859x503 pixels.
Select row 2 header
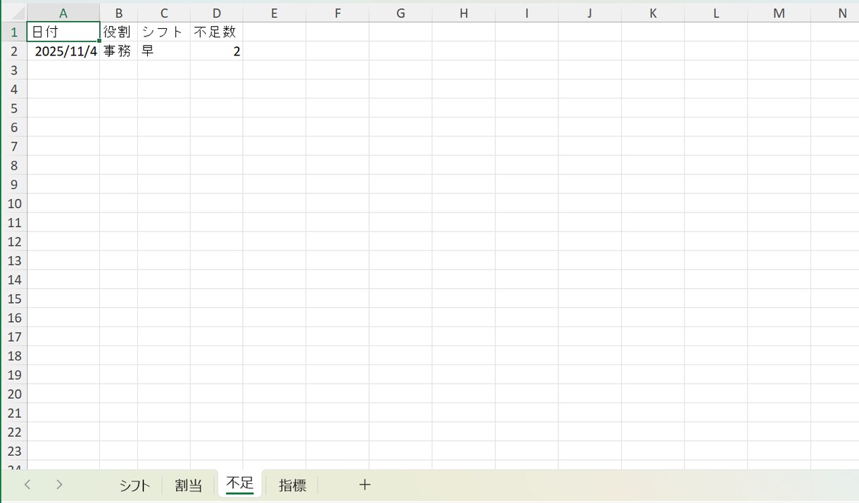click(x=14, y=51)
